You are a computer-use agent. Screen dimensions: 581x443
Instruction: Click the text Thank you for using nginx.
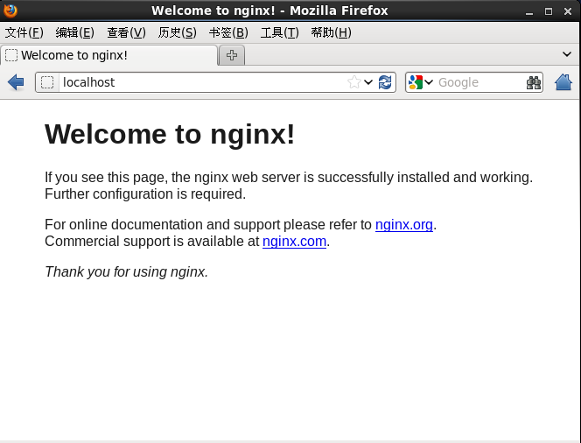pyautogui.click(x=126, y=272)
